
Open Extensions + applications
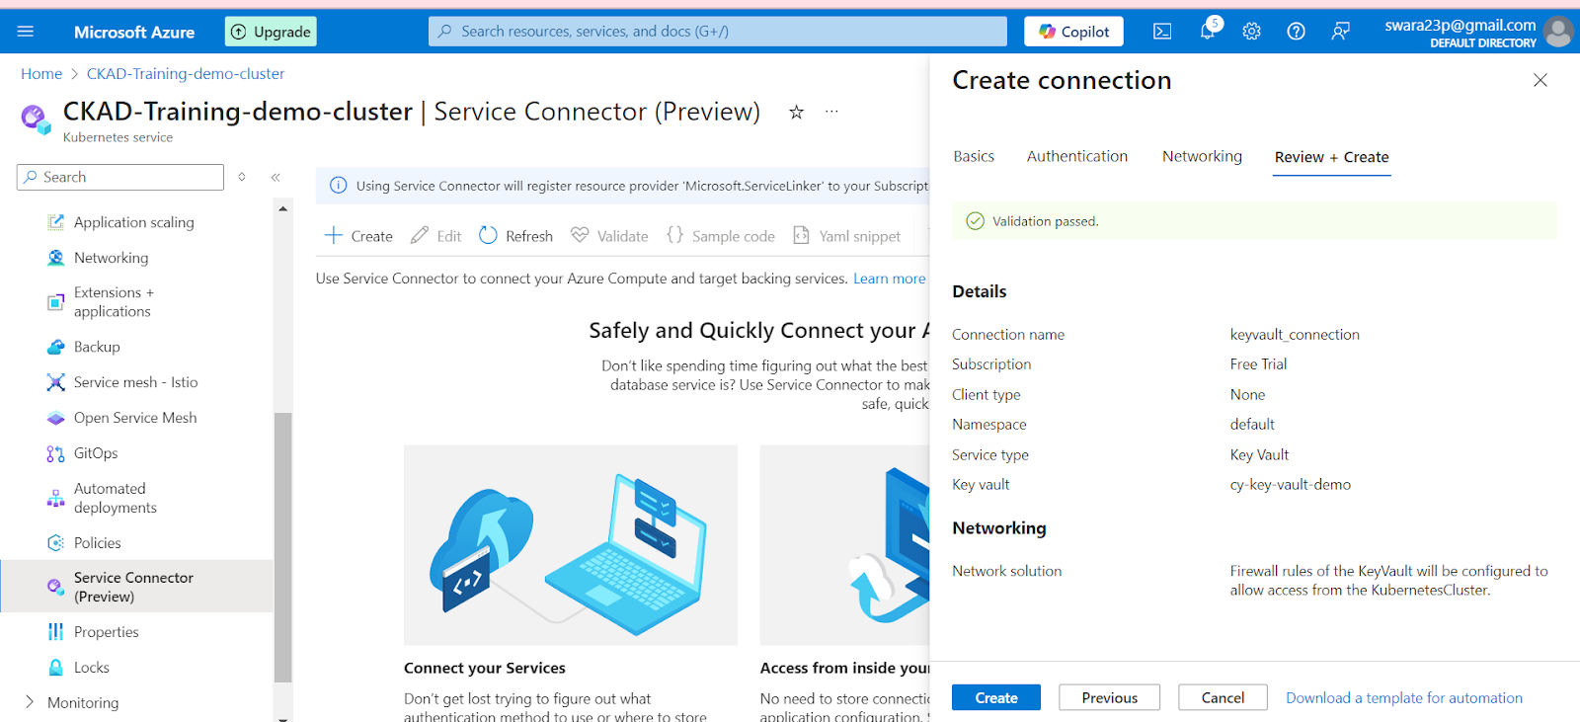(114, 301)
